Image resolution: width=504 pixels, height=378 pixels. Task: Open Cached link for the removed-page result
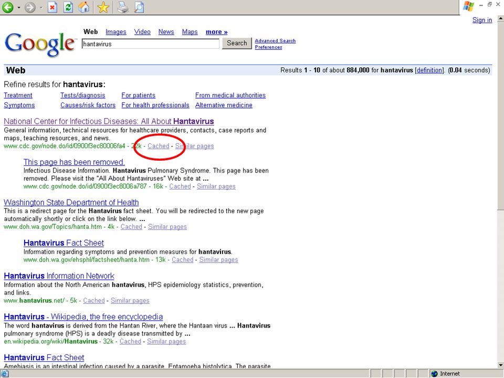coord(180,186)
